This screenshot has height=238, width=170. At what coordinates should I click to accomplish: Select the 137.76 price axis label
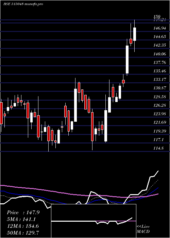tap(160, 62)
